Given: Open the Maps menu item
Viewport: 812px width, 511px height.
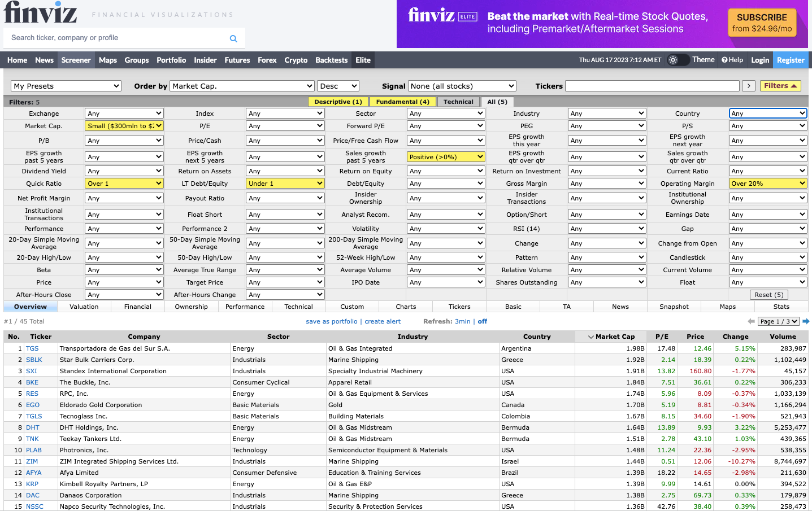Looking at the screenshot, I should [x=107, y=60].
